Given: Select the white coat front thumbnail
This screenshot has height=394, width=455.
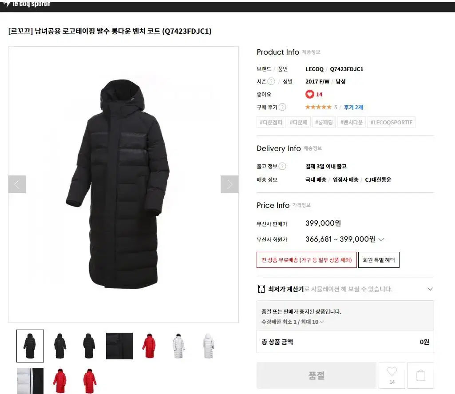Looking at the screenshot, I should point(178,346).
